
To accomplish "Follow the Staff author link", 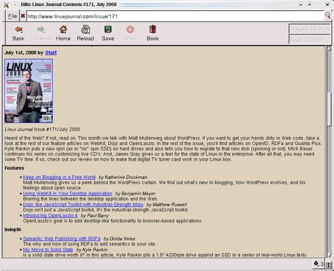I will point(51,53).
